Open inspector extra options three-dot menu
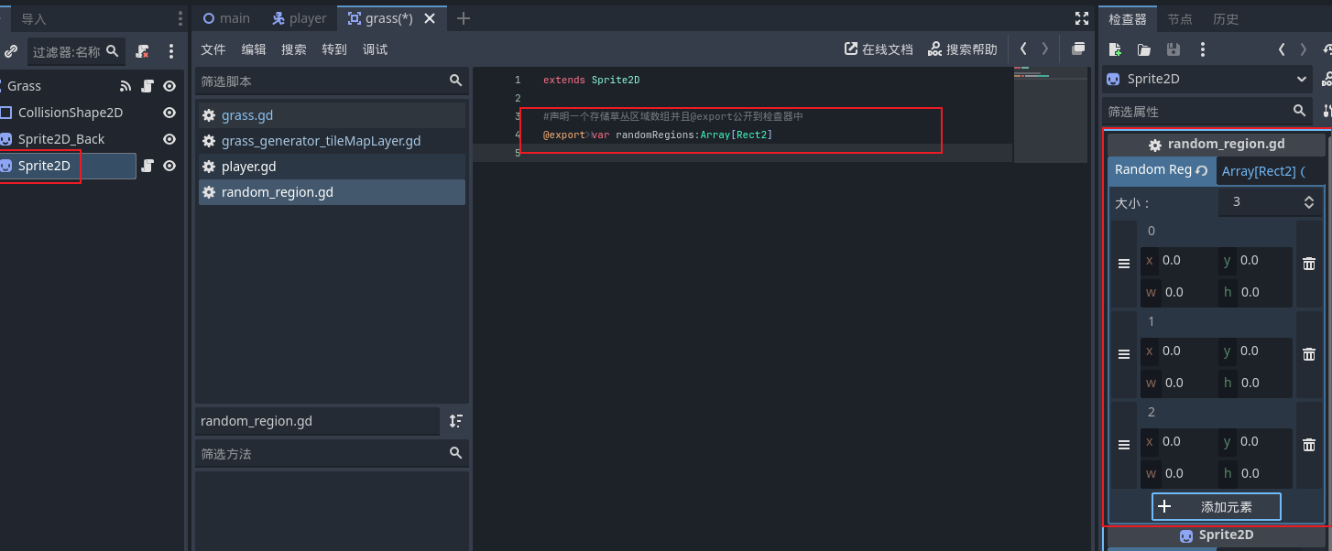 point(1203,49)
